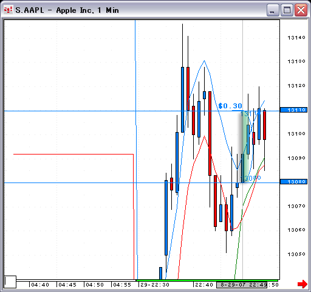Click the 04:50 time axis label
Screen dimensions: 311x292
[x=95, y=285]
